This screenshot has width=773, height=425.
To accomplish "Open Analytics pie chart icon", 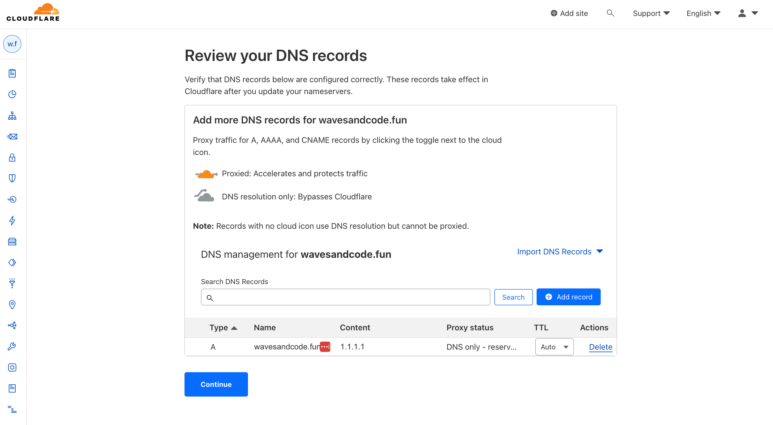I will click(12, 94).
